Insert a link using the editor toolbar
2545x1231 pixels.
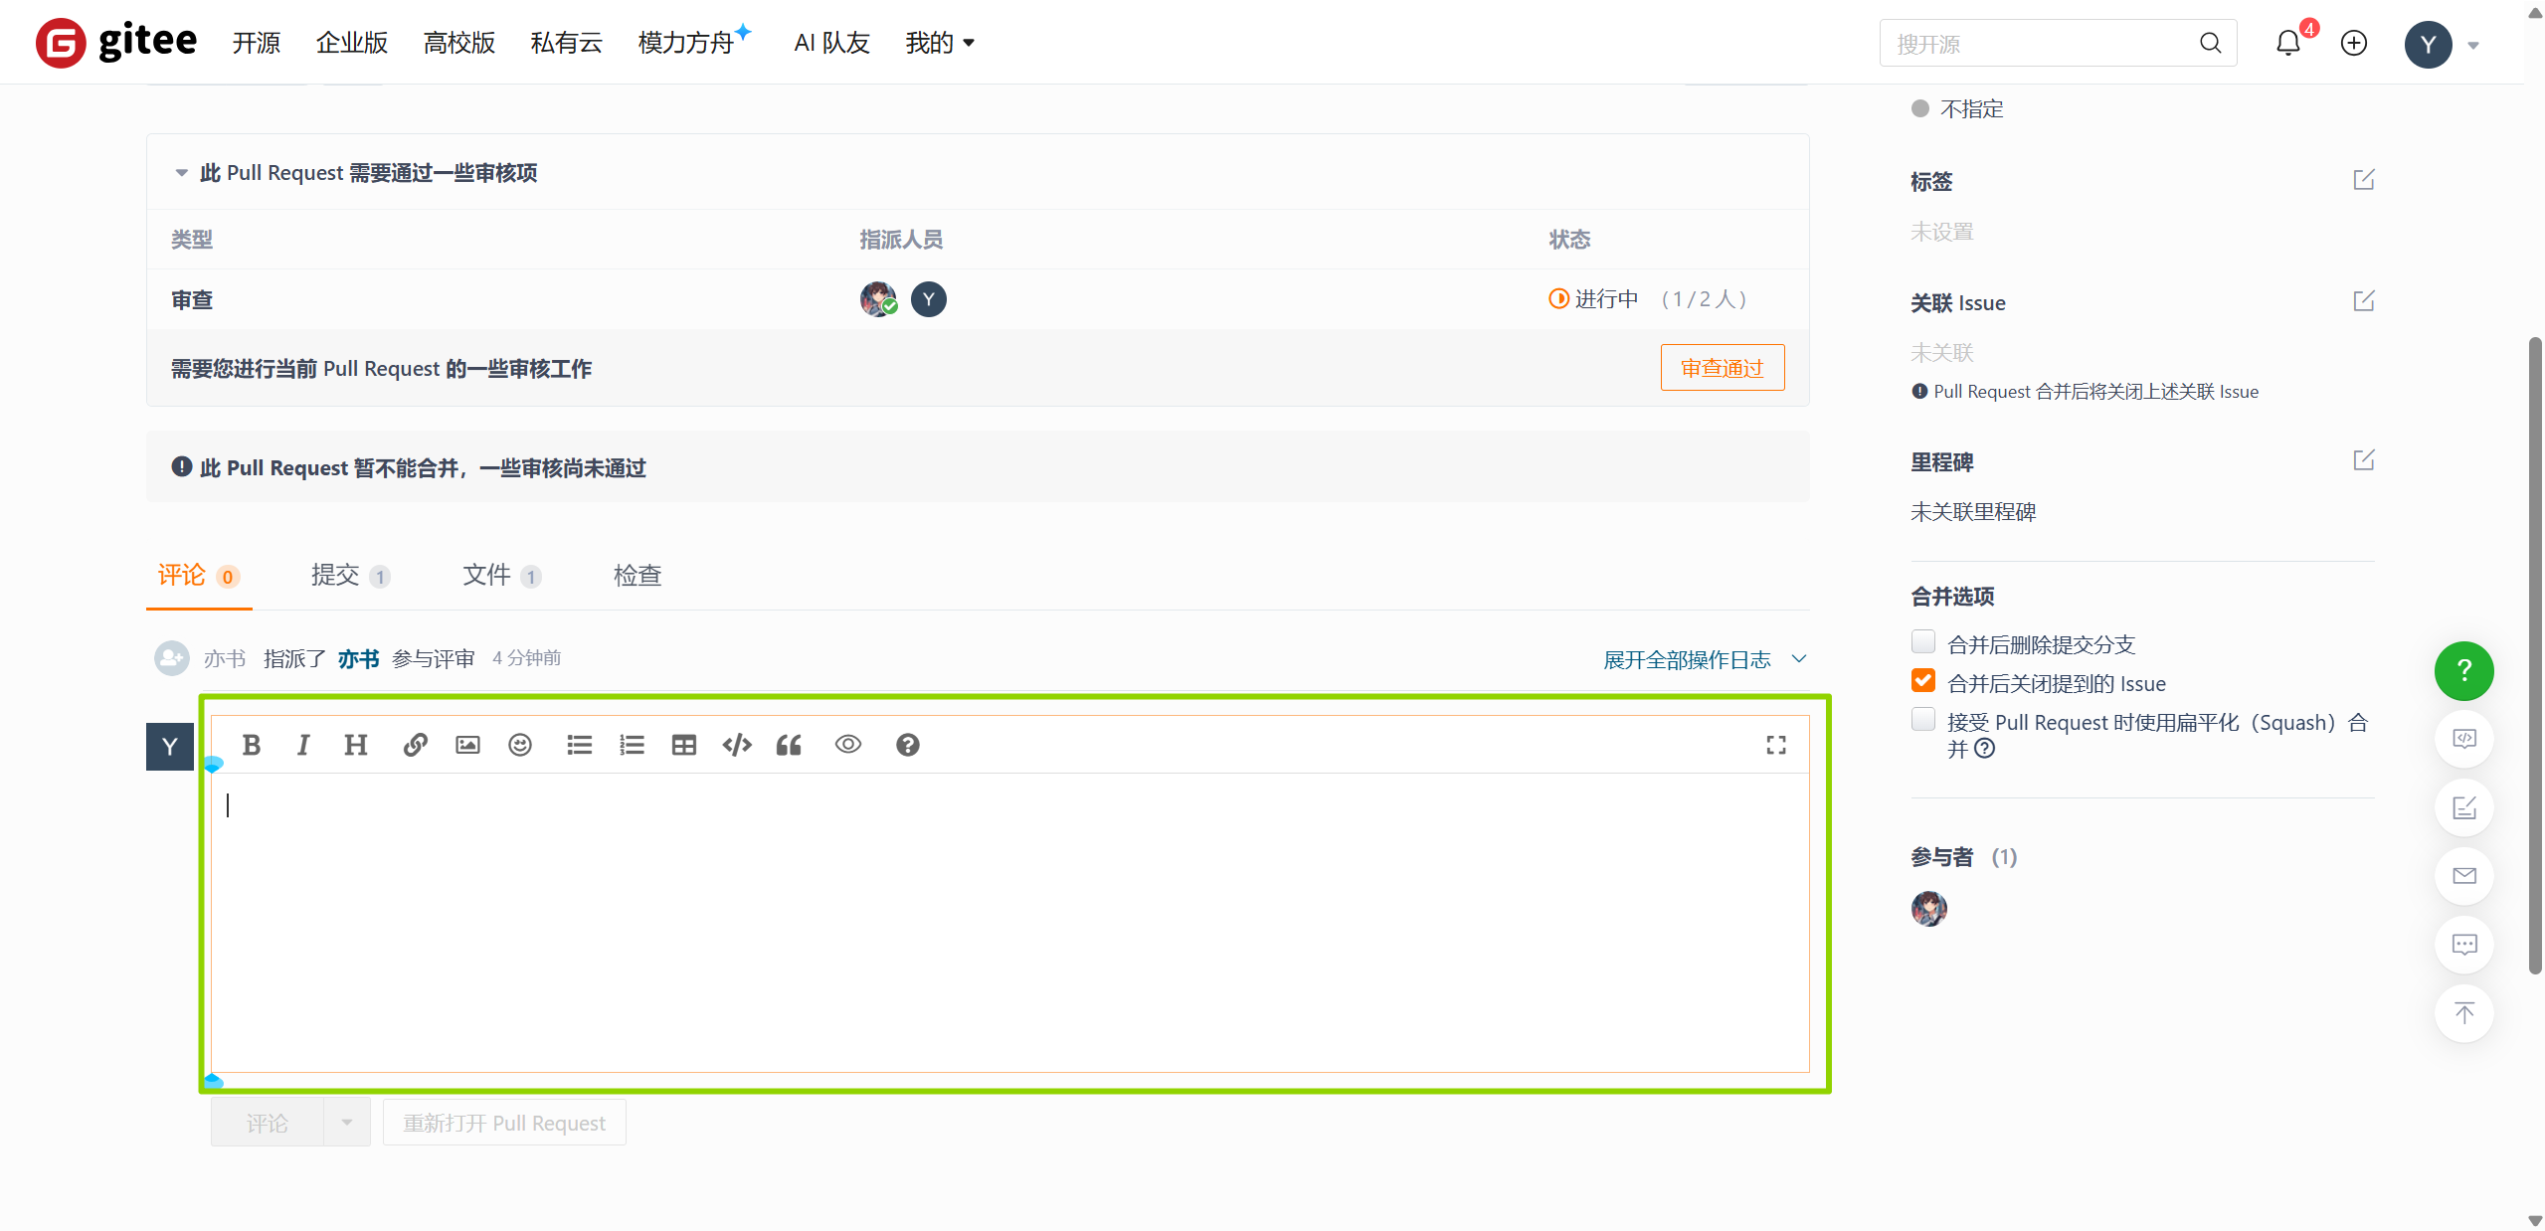[416, 745]
